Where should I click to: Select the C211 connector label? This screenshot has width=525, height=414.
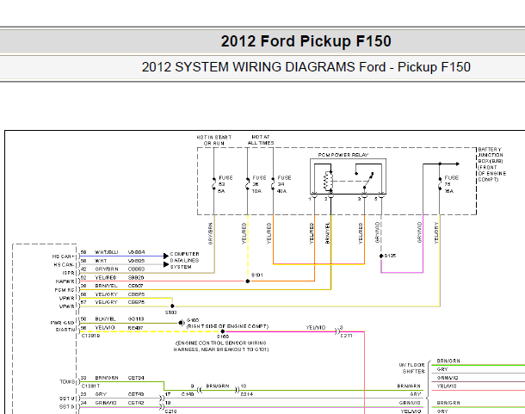tap(346, 336)
